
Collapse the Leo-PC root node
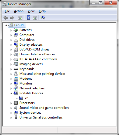click(6, 26)
